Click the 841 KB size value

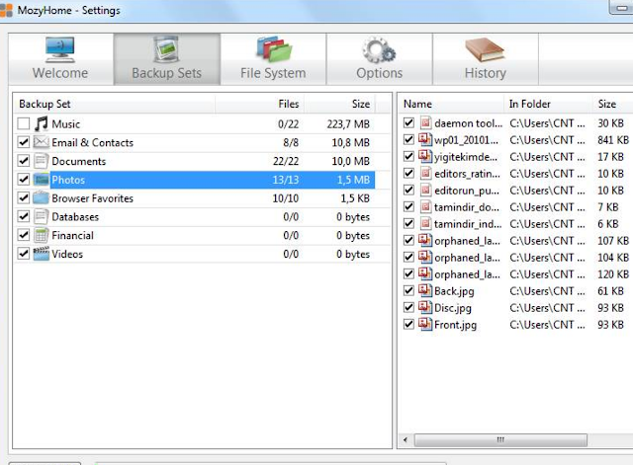[613, 140]
